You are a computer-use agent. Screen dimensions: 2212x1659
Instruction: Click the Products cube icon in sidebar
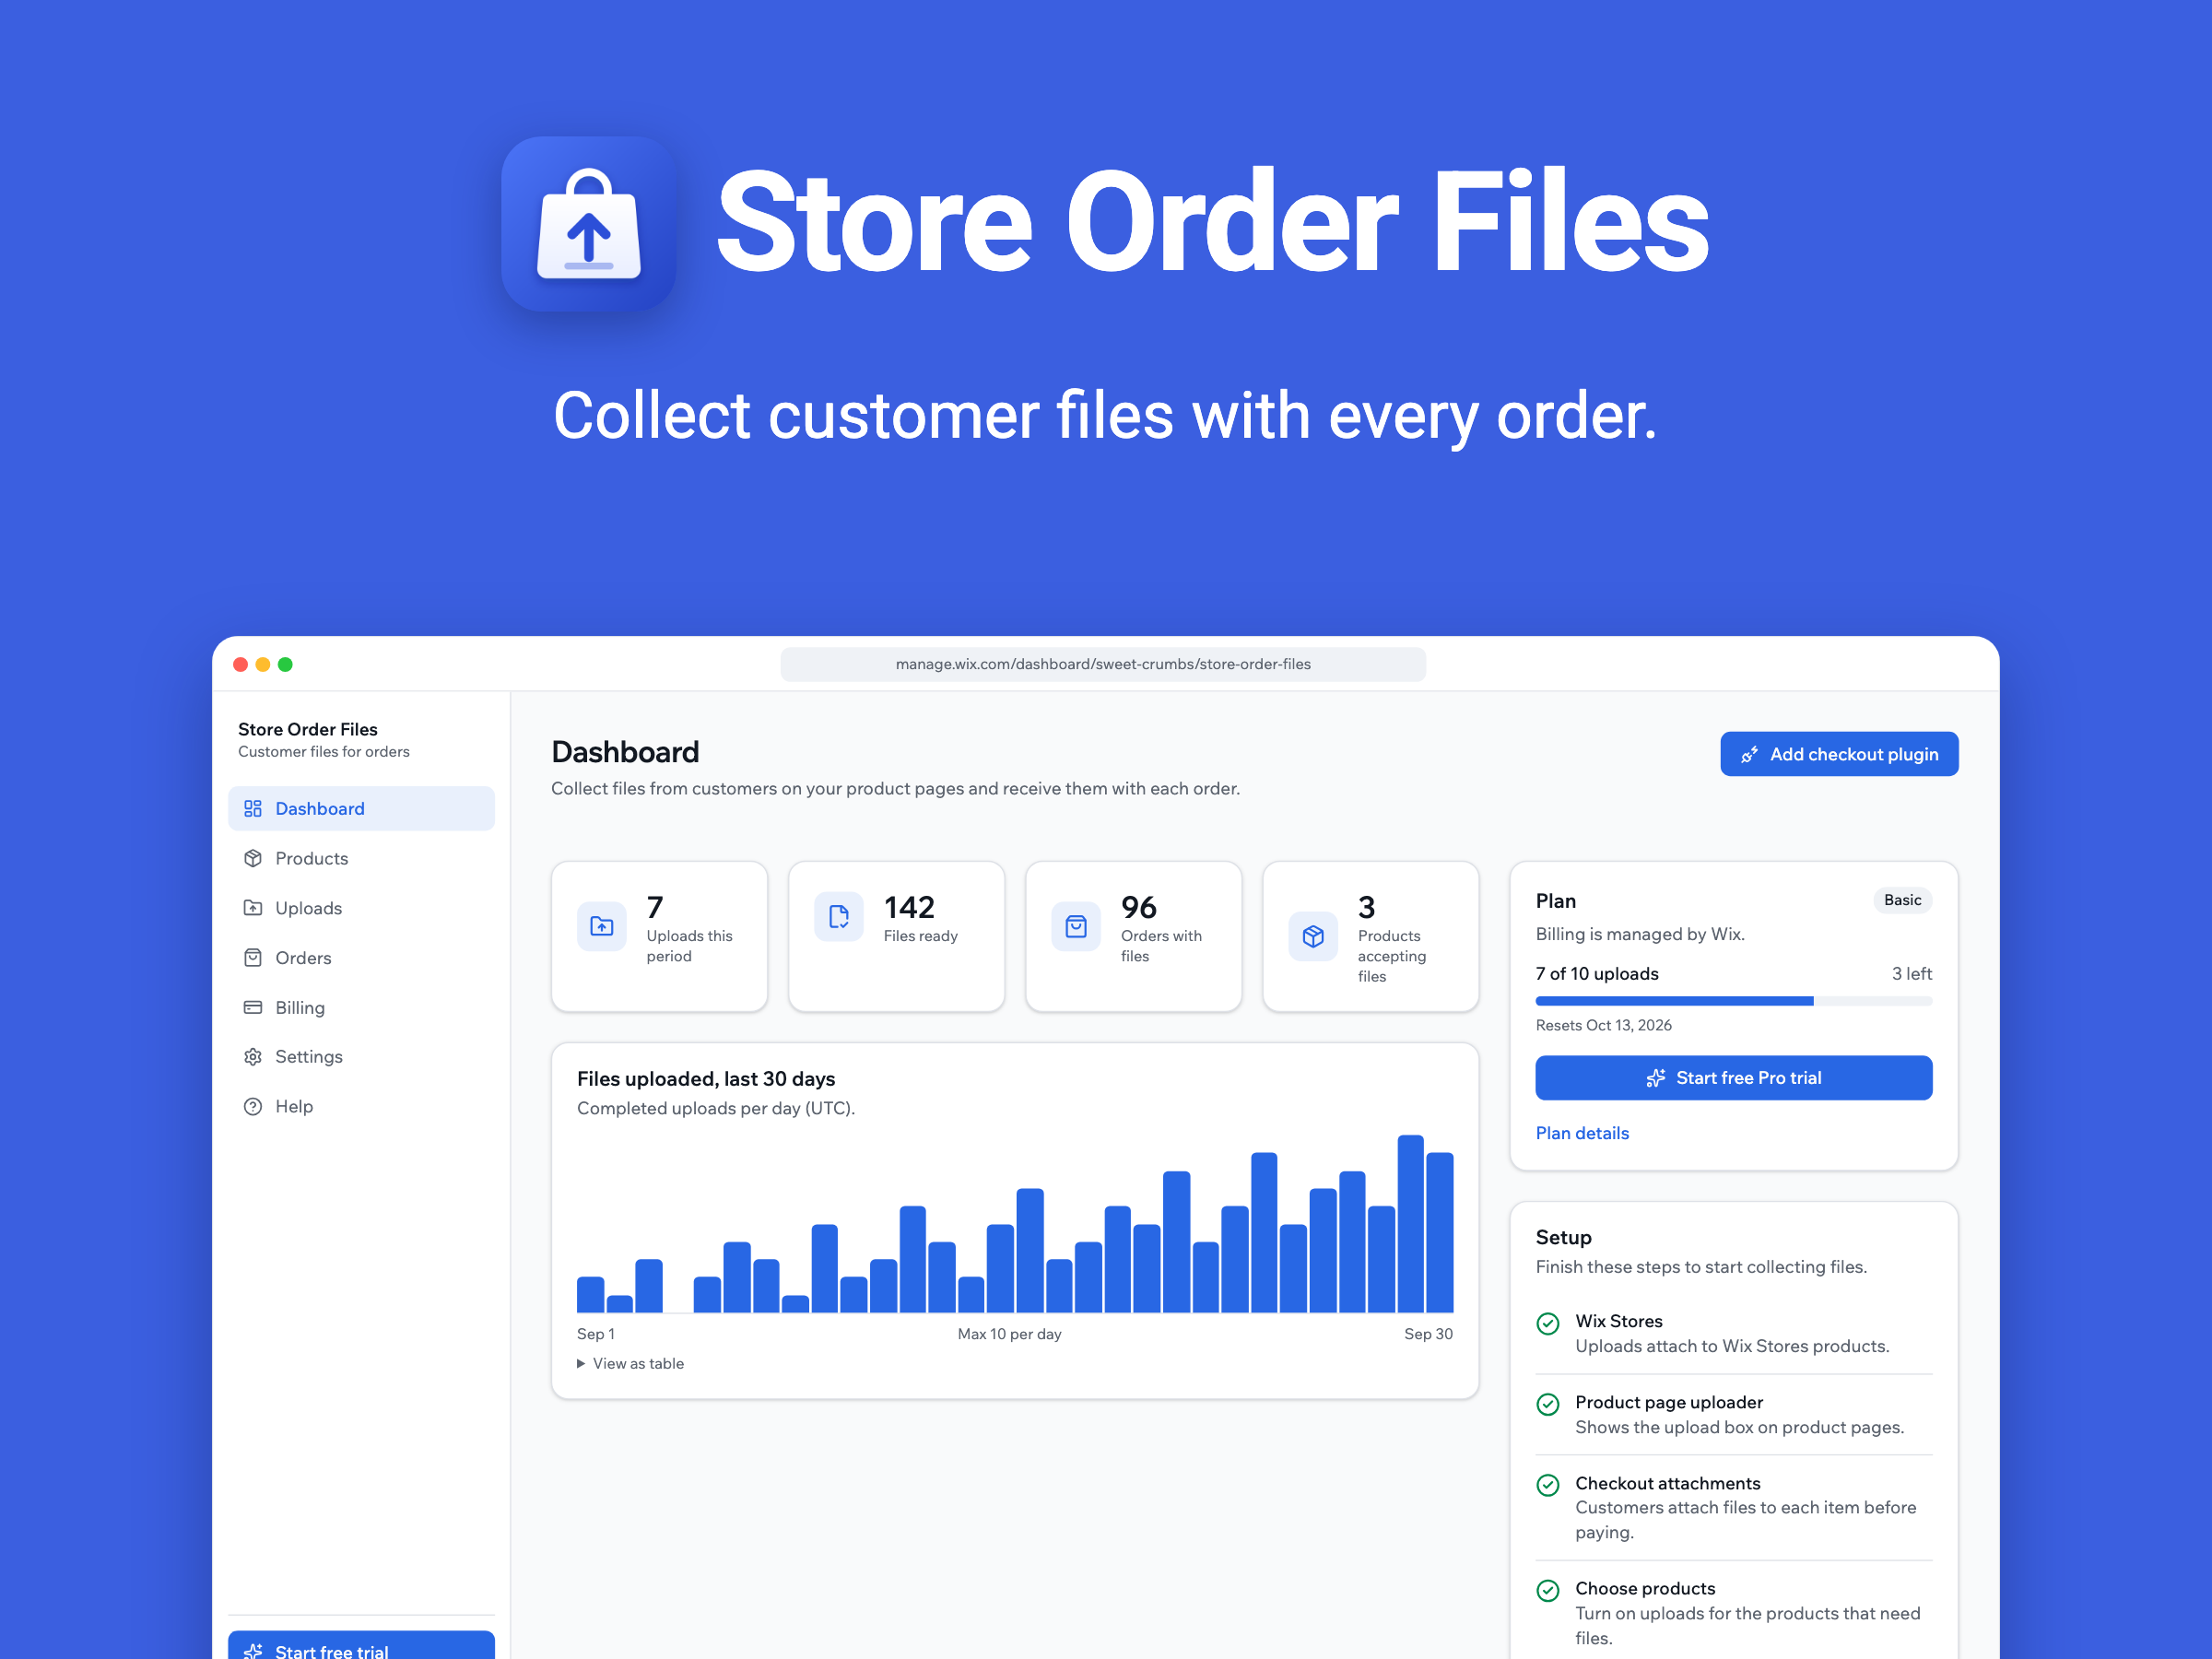253,858
